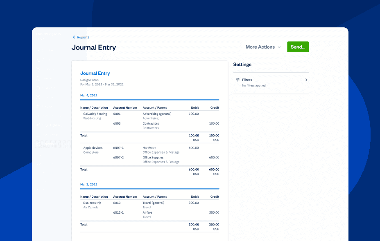Click account number 6001

coord(117,114)
